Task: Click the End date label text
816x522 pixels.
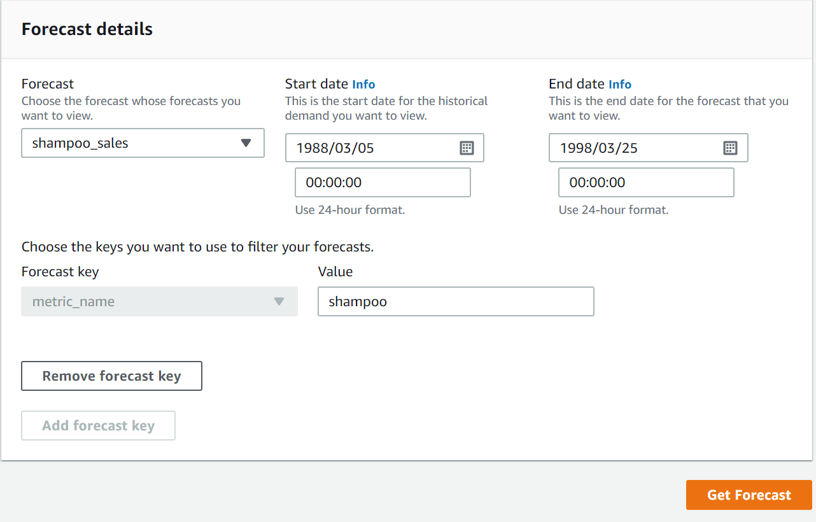Action: click(577, 84)
